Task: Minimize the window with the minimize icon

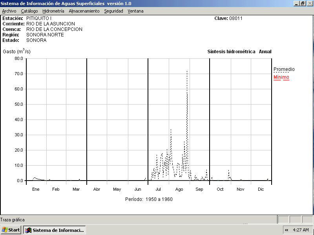Action: tap(296, 3)
